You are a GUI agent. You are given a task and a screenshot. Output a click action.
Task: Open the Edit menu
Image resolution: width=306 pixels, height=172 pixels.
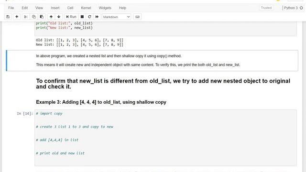pos(25,8)
